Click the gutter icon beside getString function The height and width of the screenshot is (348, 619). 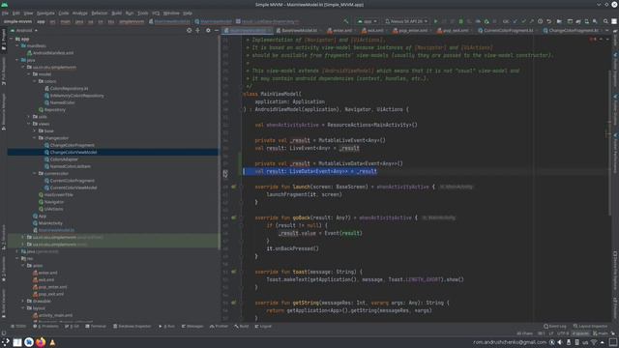pos(234,303)
